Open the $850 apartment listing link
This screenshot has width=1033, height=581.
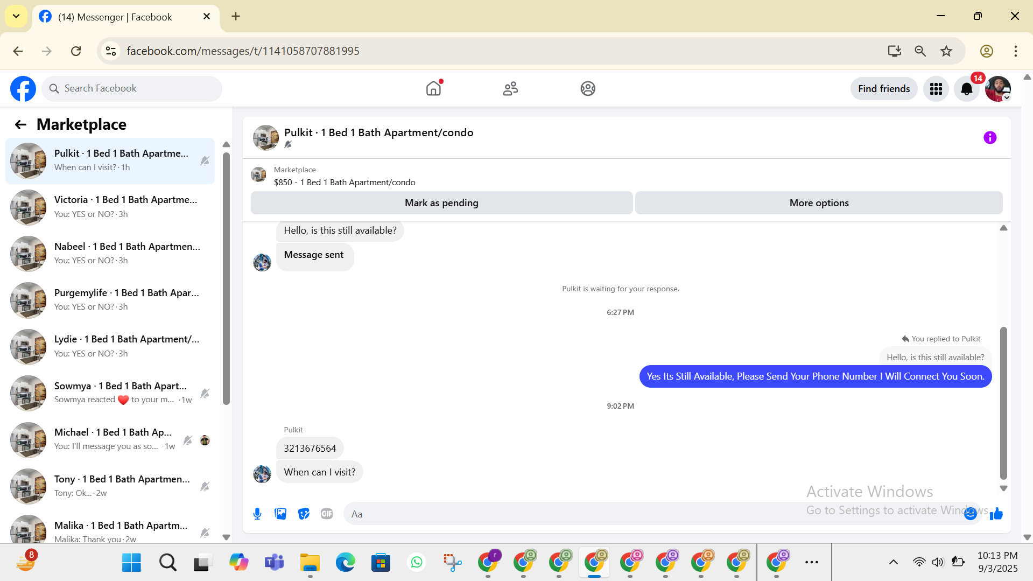(x=345, y=183)
